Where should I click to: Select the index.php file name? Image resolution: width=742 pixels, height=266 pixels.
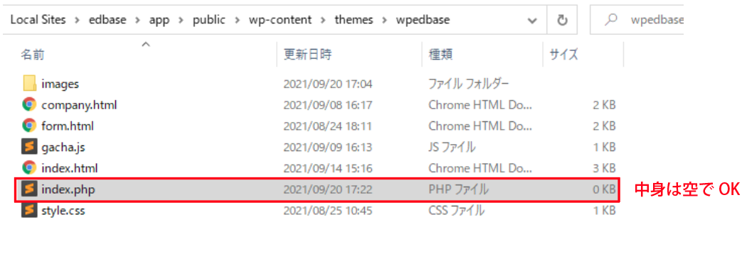tap(68, 189)
